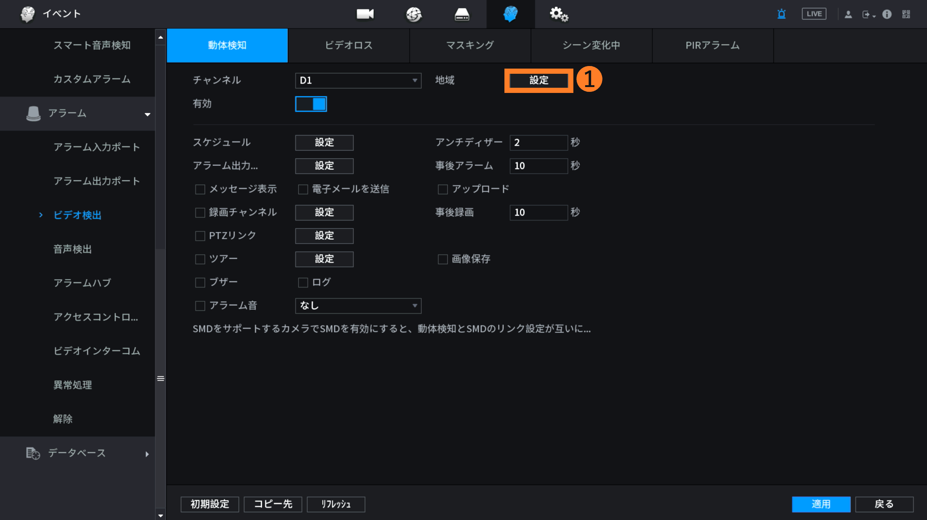The height and width of the screenshot is (520, 927).
Task: Click the 適用 apply button
Action: point(821,504)
